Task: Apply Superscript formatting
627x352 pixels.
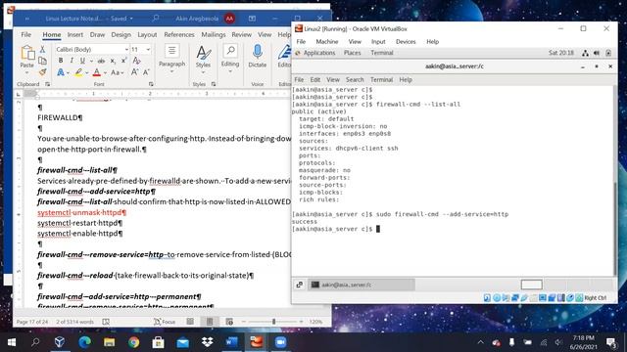Action: [124, 61]
